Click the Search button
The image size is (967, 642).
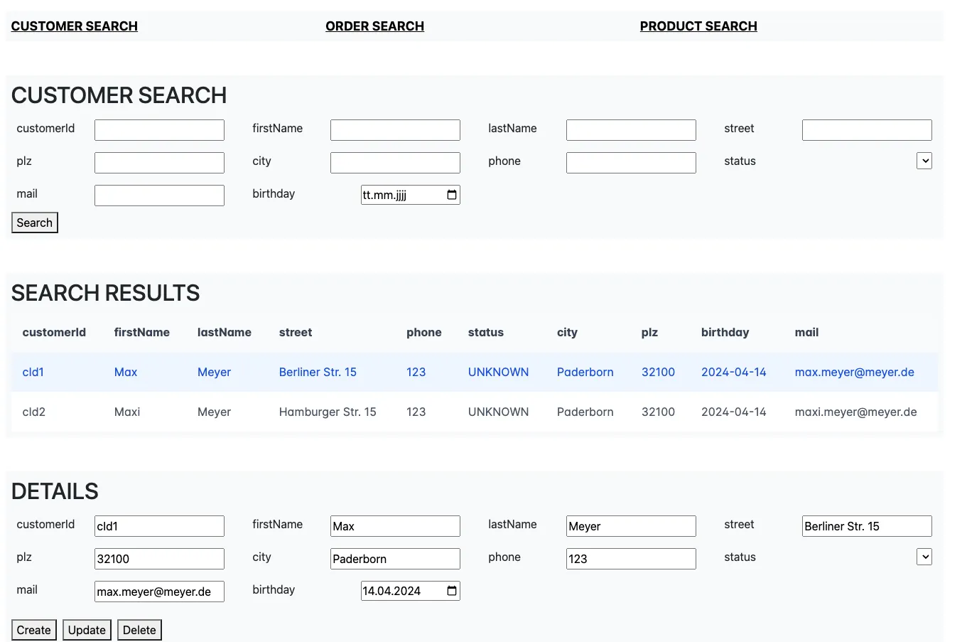35,223
